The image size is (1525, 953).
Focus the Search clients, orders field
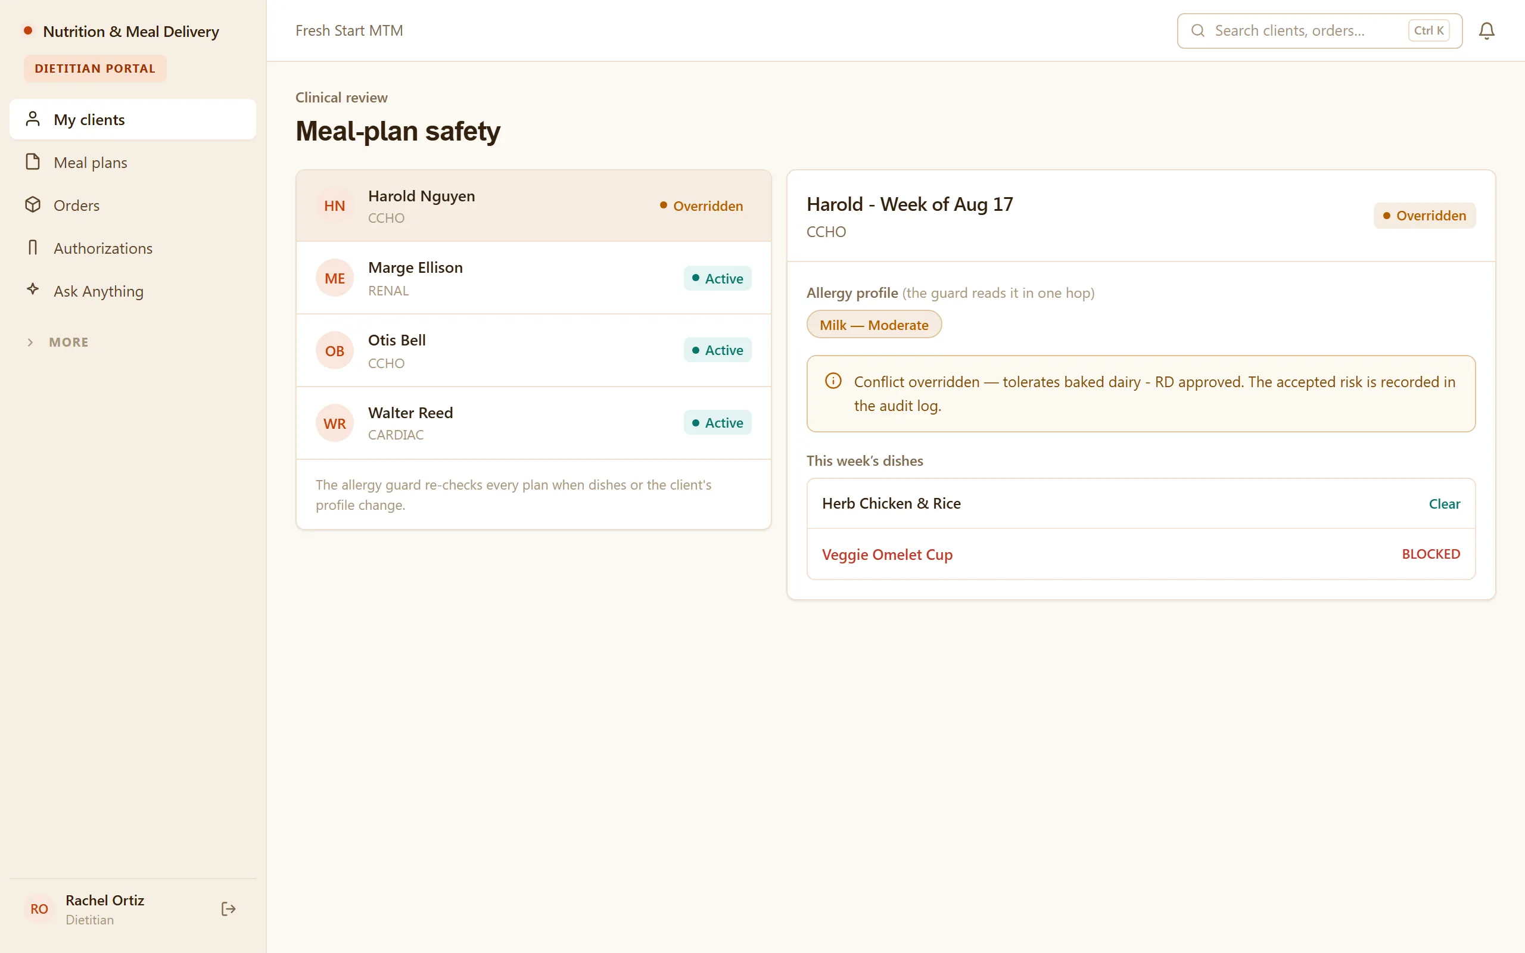pos(1319,31)
